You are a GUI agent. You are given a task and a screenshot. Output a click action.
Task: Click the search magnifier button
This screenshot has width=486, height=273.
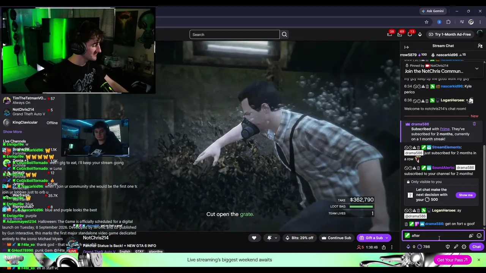[x=284, y=35]
